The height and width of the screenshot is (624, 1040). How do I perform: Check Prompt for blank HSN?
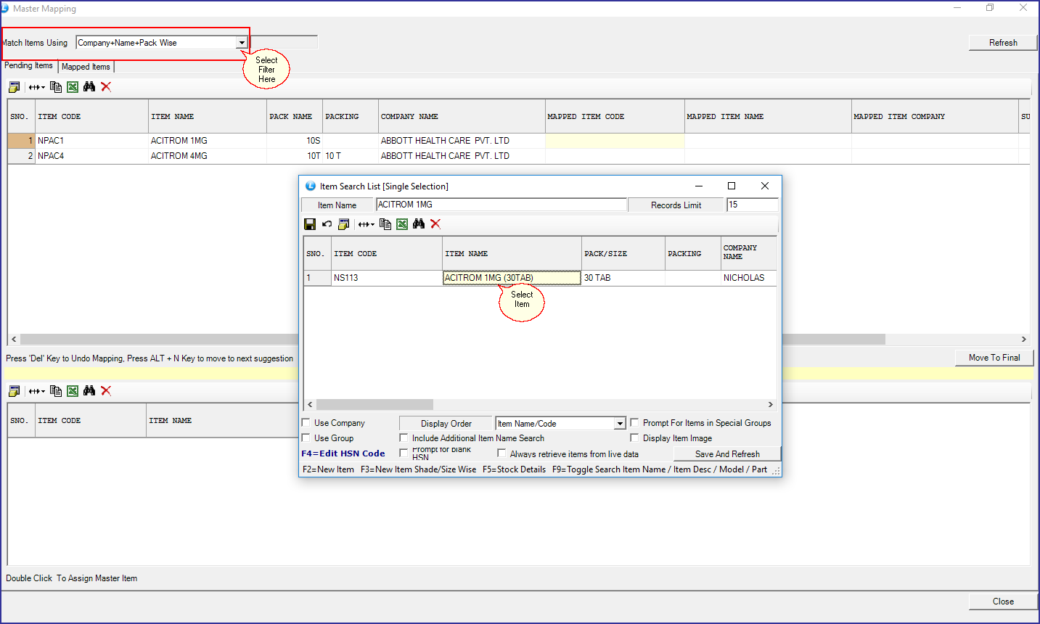coord(404,453)
